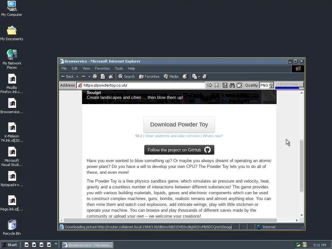Open the Back history dropdown arrow
This screenshot has width=332, height=249.
click(77, 77)
